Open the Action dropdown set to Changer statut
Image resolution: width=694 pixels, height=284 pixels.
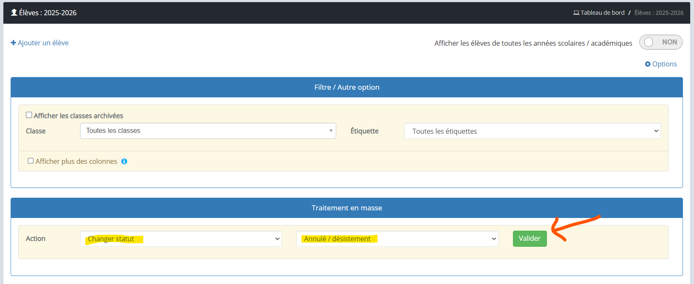click(181, 239)
